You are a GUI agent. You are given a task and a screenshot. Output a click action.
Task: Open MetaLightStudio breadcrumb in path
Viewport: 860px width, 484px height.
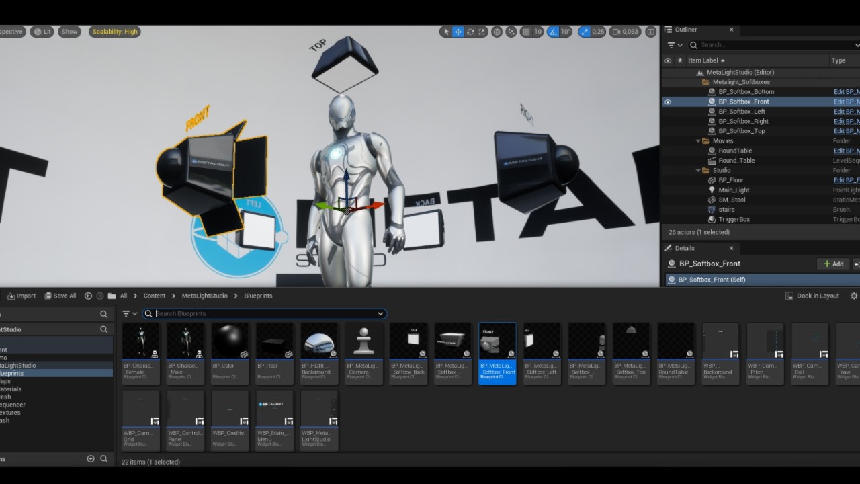204,296
